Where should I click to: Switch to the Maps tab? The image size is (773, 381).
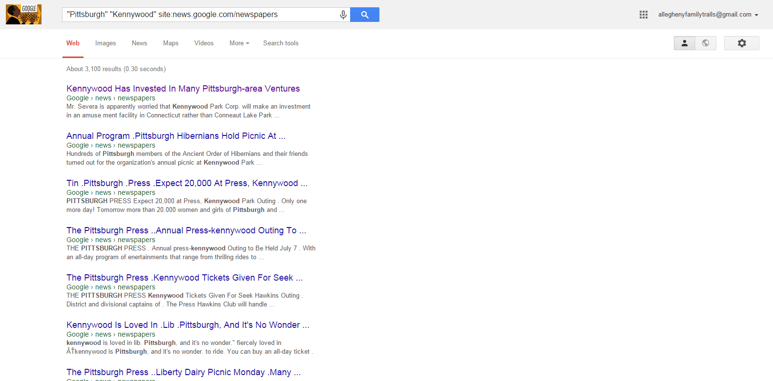click(170, 43)
